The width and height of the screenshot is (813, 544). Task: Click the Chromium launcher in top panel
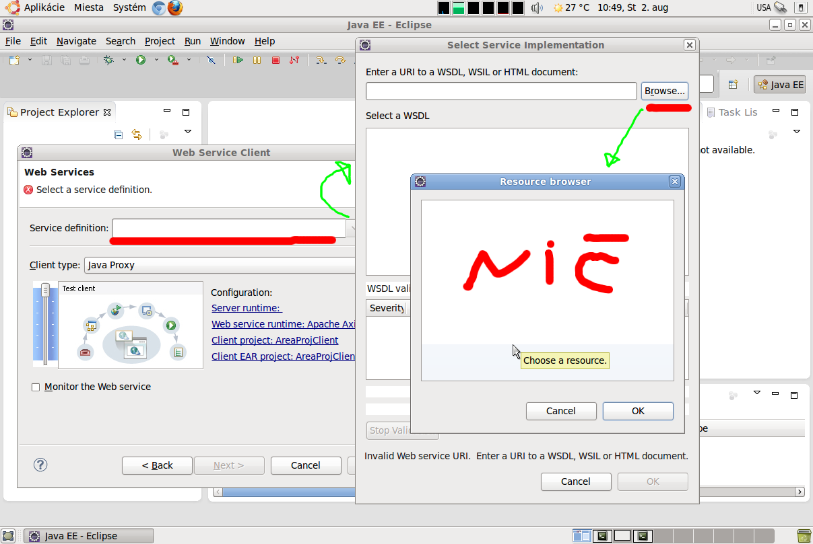[x=159, y=8]
